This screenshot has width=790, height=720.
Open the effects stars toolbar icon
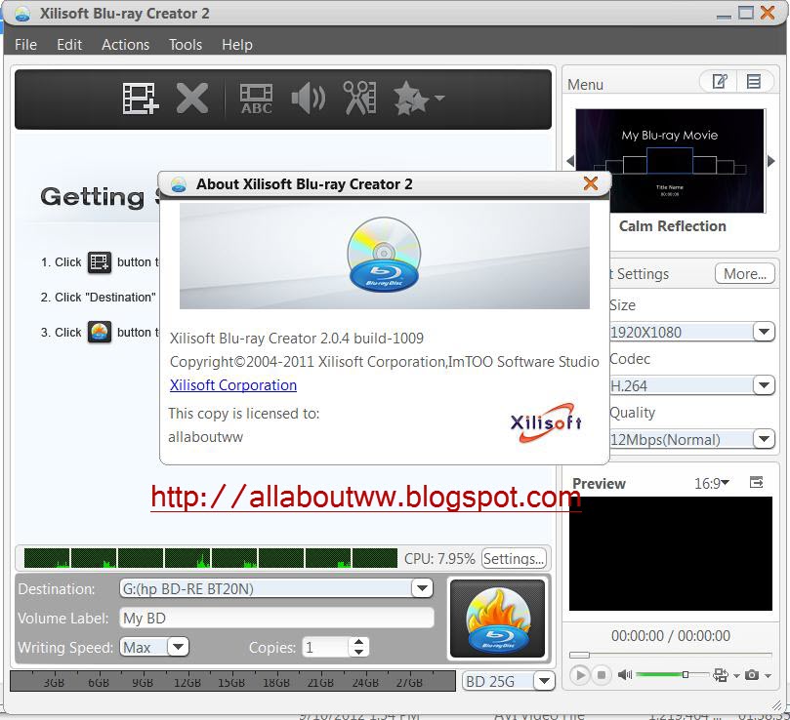[x=411, y=99]
